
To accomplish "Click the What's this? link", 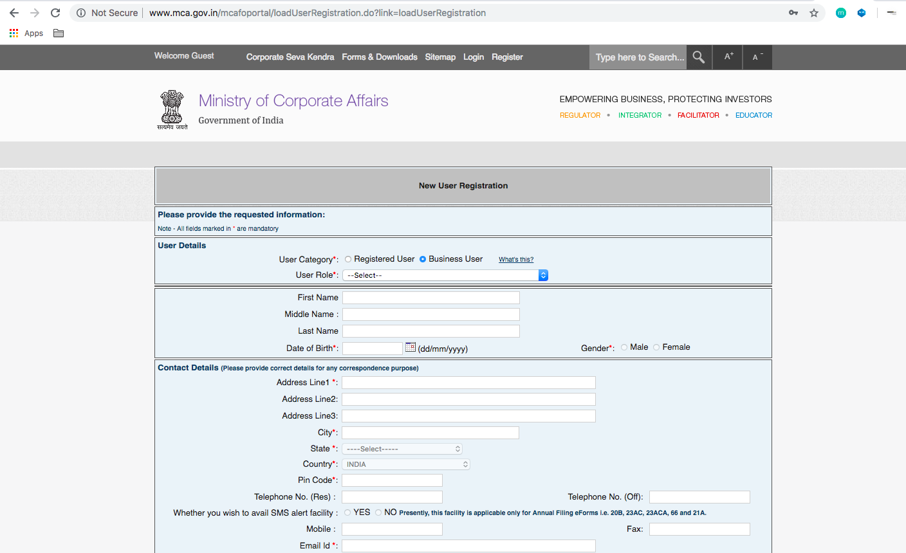I will (516, 260).
